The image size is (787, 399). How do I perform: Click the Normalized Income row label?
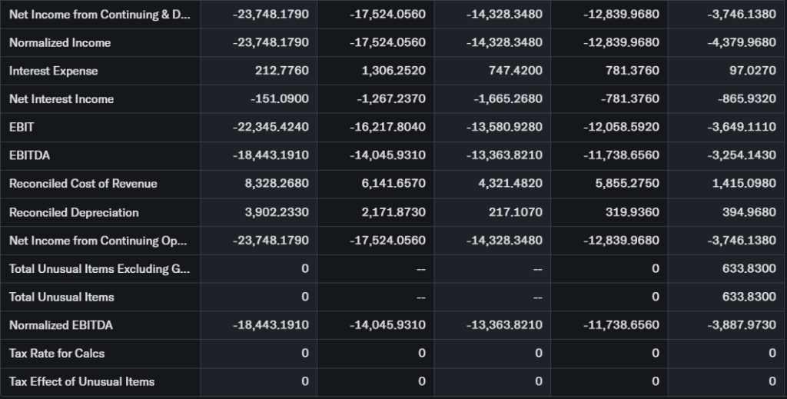(60, 42)
